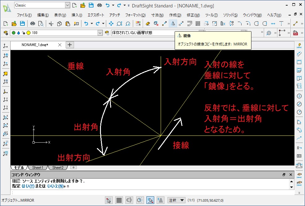Click the Paste clipboard icon
305x206 pixels.
pyautogui.click(x=68, y=24)
